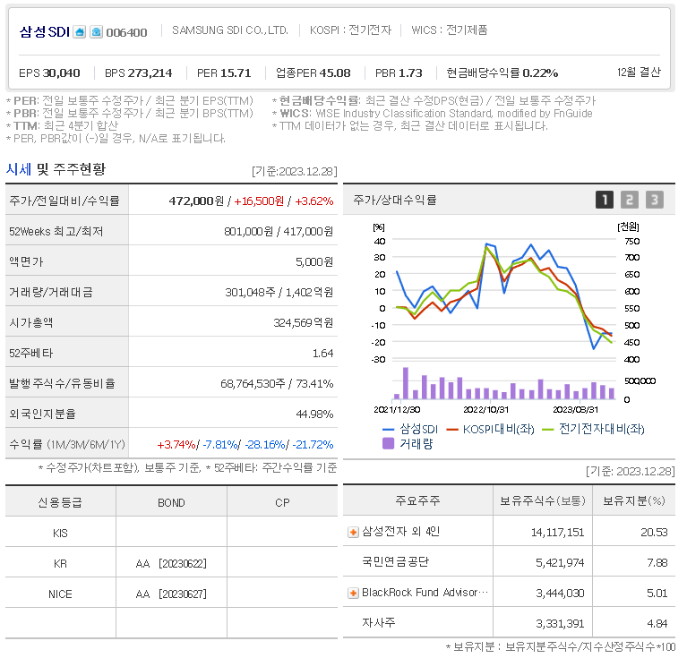Click the BOND column header
This screenshot has height=658, width=687.
click(171, 502)
